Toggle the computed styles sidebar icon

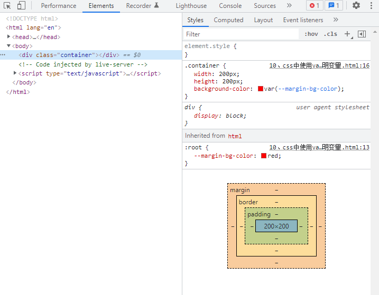click(x=362, y=34)
